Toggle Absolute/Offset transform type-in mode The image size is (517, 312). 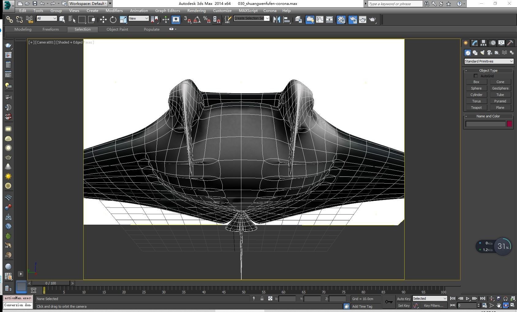[x=270, y=299]
